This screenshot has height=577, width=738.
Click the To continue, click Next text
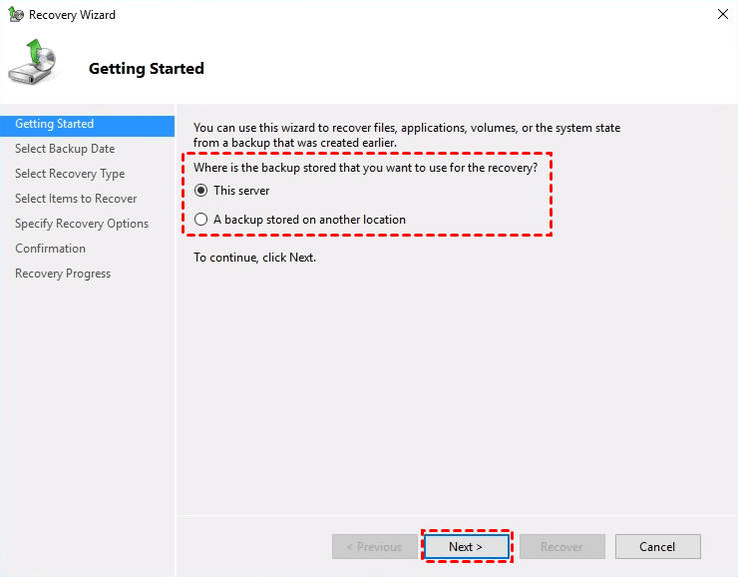point(254,258)
